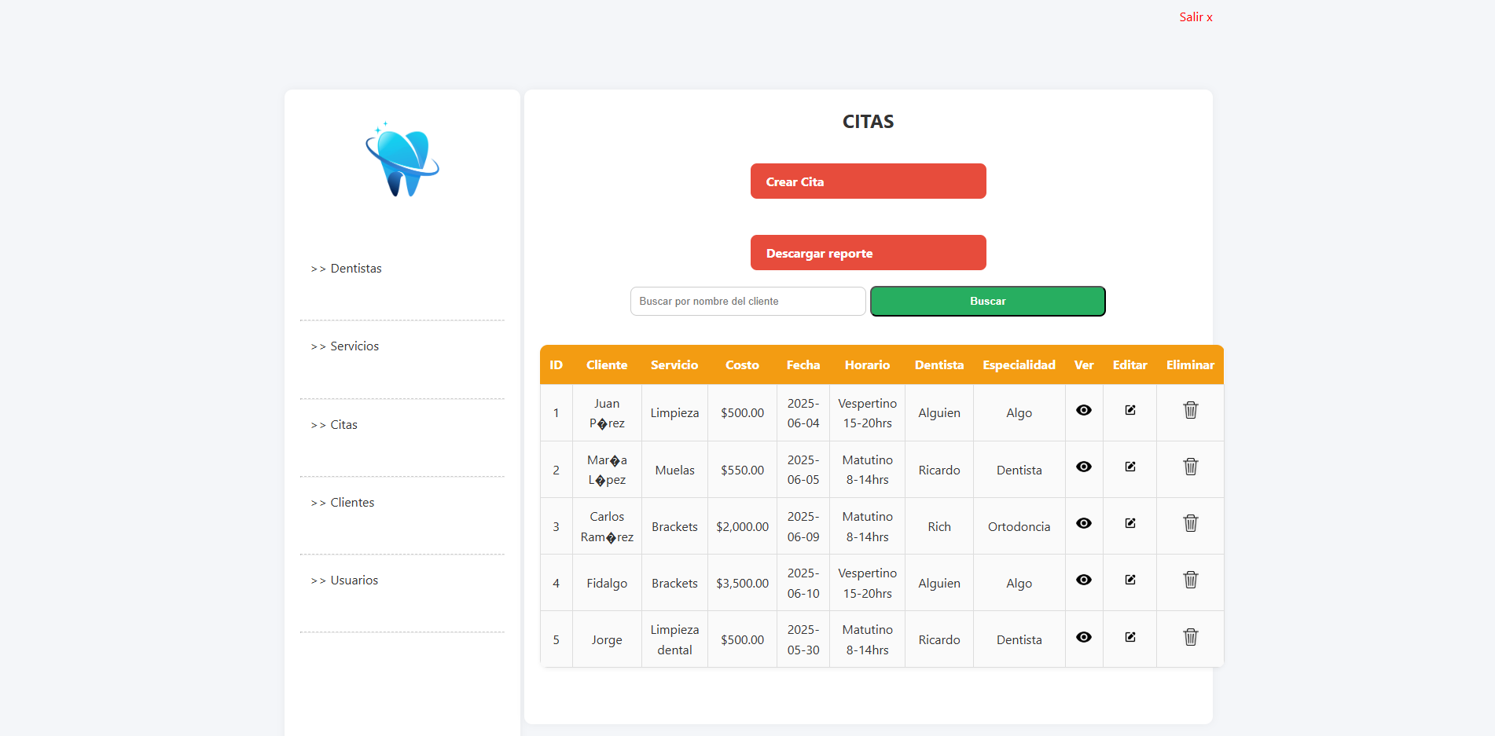This screenshot has height=736, width=1495.
Task: Open the Usuarios menu item
Action: 354,580
